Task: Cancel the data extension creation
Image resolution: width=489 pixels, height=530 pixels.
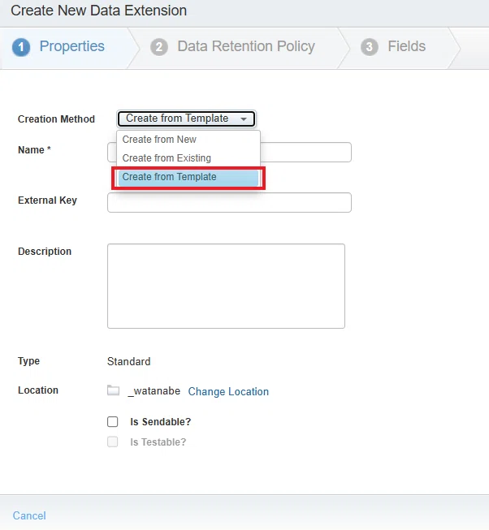Action: coord(29,515)
